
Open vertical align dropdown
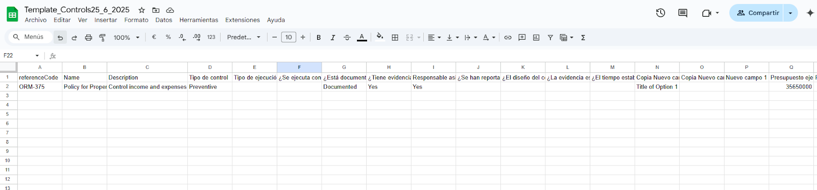click(x=452, y=37)
